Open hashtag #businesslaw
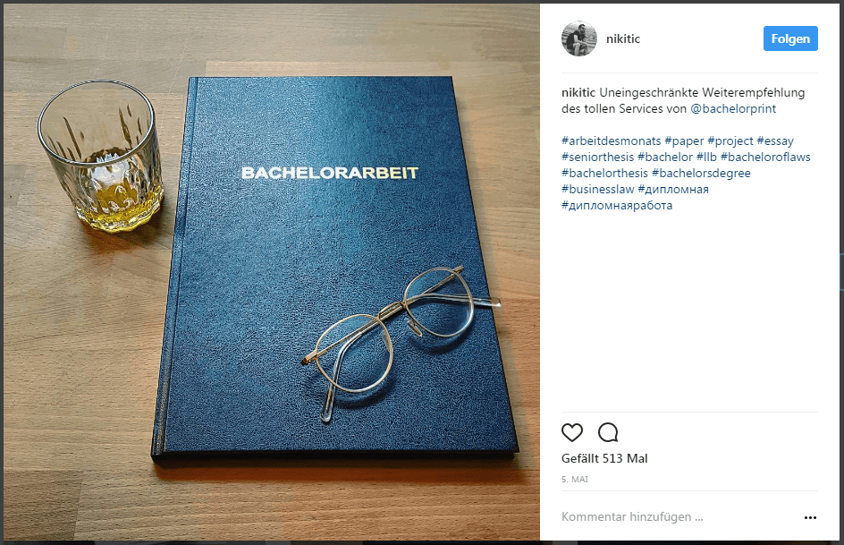844x545 pixels. 597,190
